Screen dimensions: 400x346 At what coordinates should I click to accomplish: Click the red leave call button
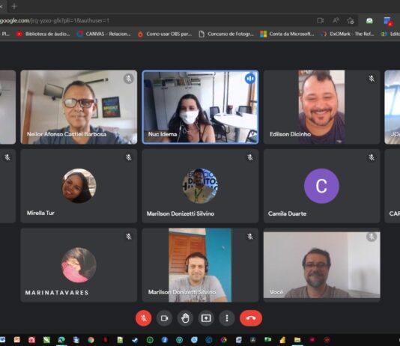[251, 318]
